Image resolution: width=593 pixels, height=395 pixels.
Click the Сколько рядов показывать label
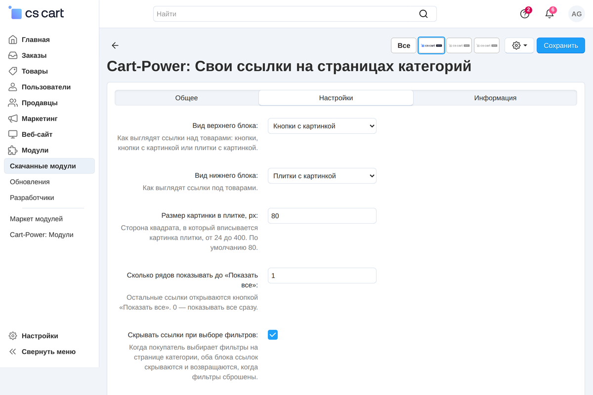click(193, 280)
